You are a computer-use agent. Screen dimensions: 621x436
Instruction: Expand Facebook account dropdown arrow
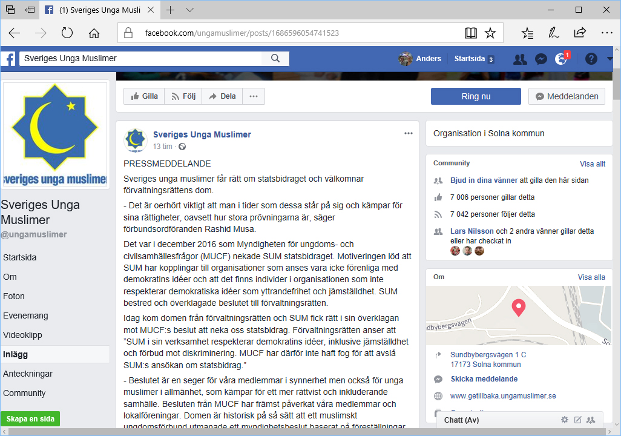tap(609, 59)
